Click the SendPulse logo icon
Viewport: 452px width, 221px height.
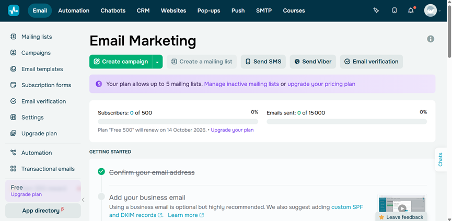coord(14,10)
